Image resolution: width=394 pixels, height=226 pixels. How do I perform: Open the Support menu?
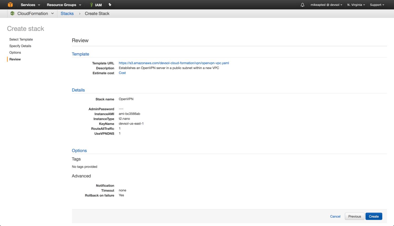[377, 5]
